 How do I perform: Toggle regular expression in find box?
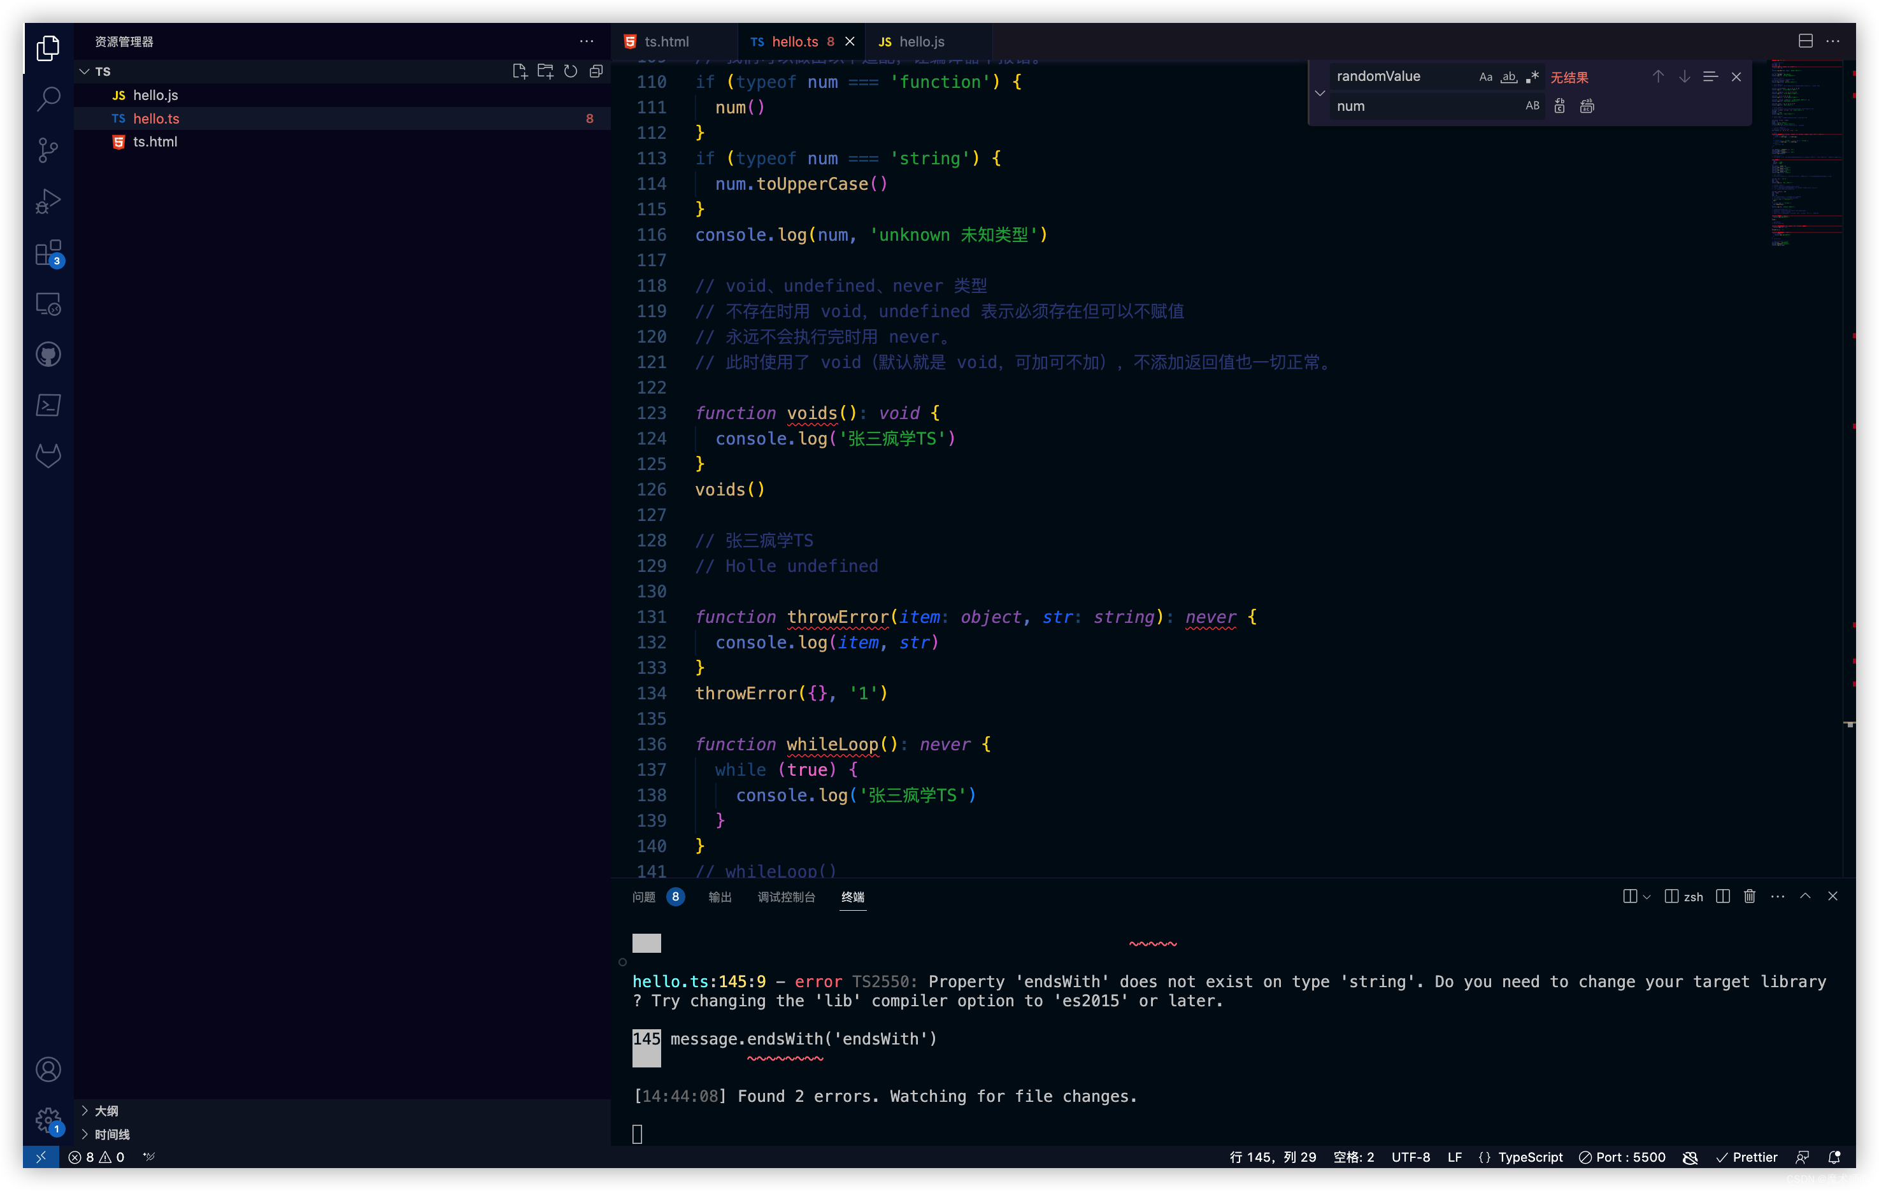[1532, 76]
